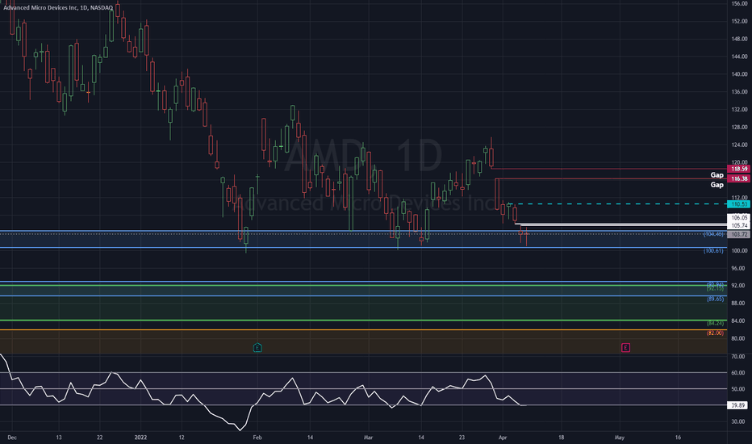Viewport: 752px width, 444px height.
Task: Click the Mar label on the time axis
Action: [368, 438]
